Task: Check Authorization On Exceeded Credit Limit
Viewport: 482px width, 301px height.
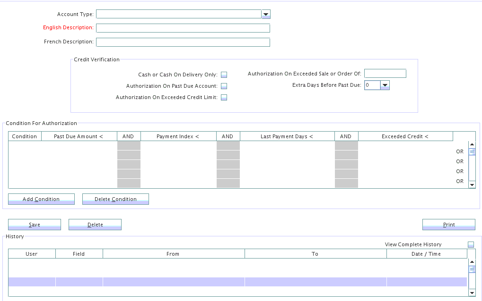Action: (x=224, y=98)
